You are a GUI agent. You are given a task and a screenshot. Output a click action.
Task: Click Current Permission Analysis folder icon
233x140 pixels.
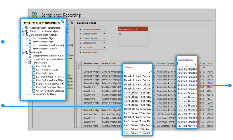pyautogui.click(x=26, y=35)
